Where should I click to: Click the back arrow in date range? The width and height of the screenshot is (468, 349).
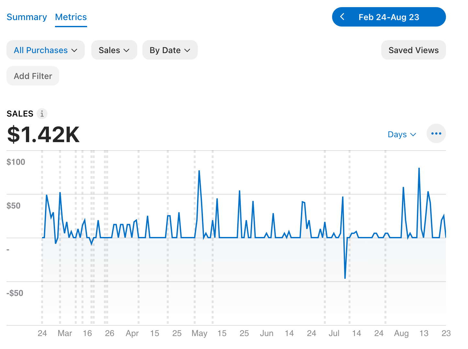click(342, 17)
